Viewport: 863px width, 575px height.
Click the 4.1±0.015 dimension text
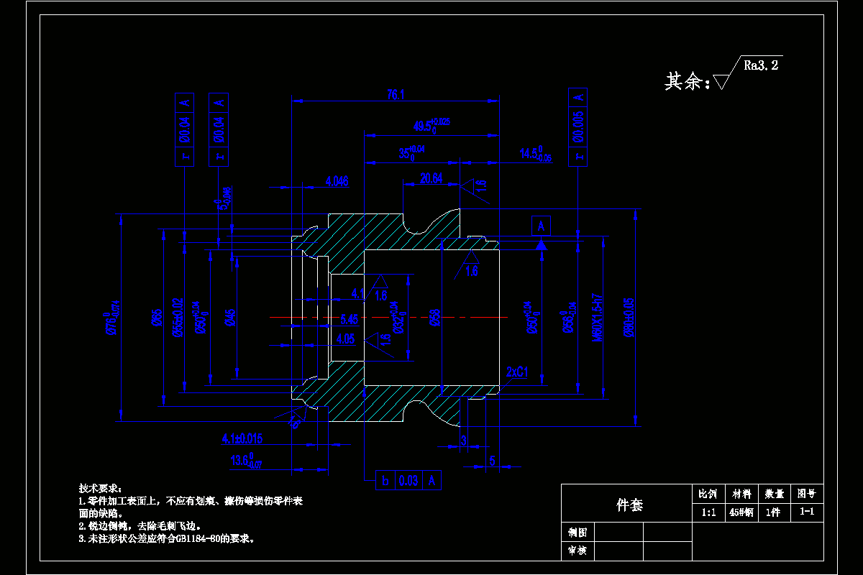(243, 438)
